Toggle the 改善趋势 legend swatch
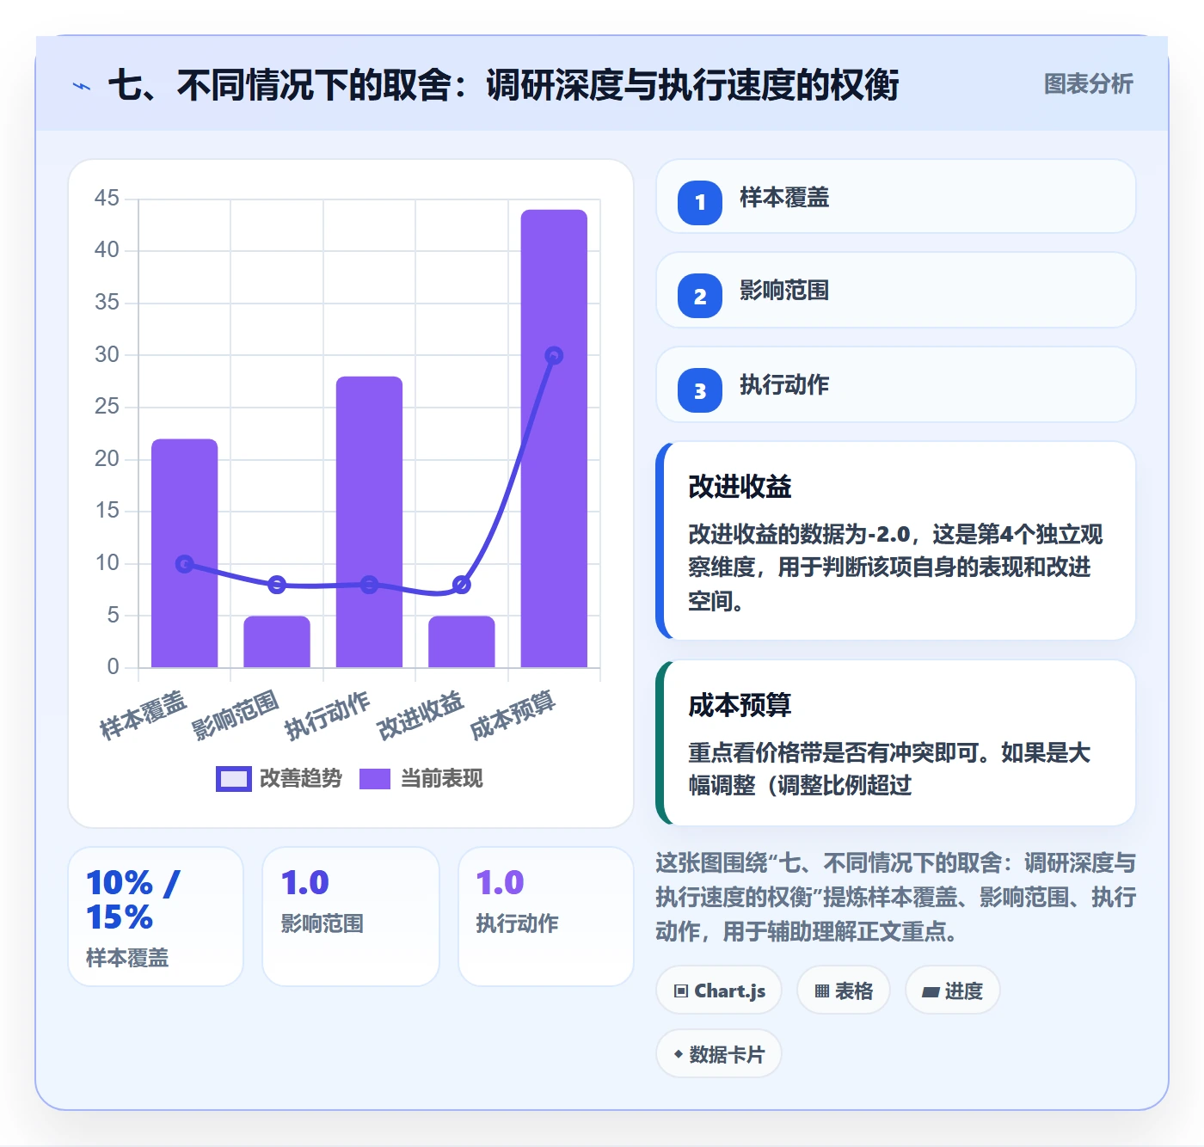 233,779
